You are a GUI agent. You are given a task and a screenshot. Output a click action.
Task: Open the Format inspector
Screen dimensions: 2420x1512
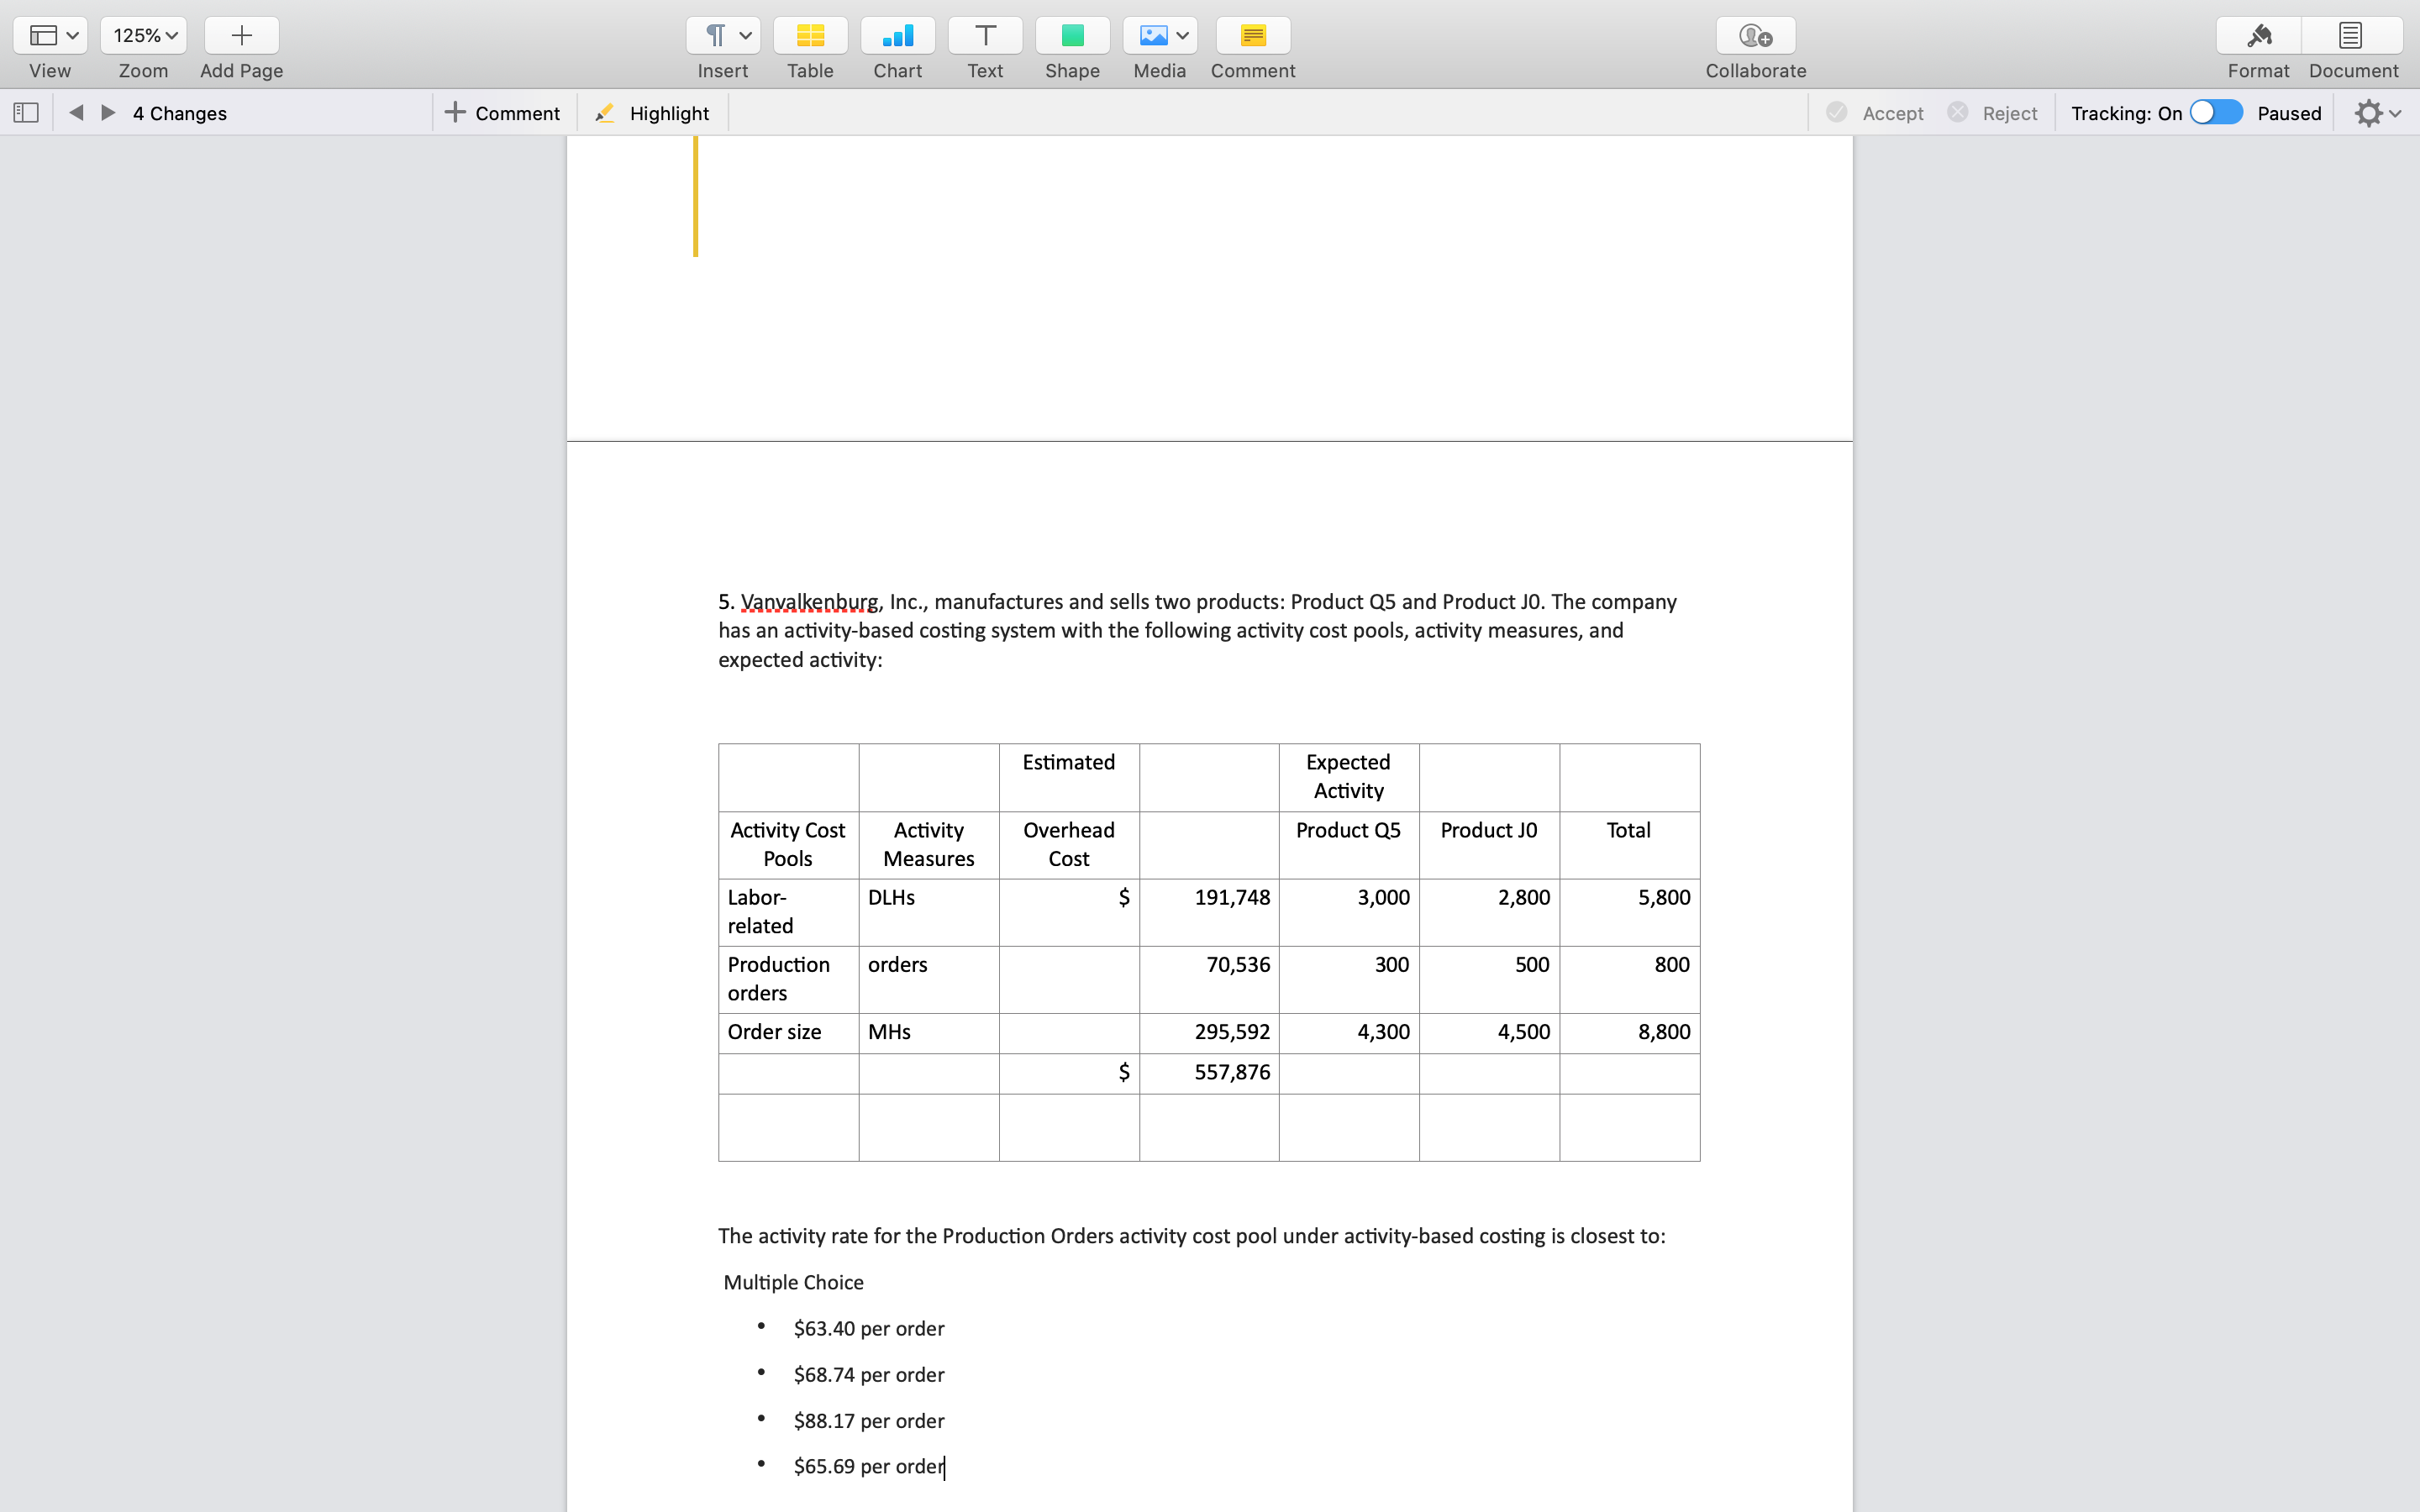click(2258, 35)
